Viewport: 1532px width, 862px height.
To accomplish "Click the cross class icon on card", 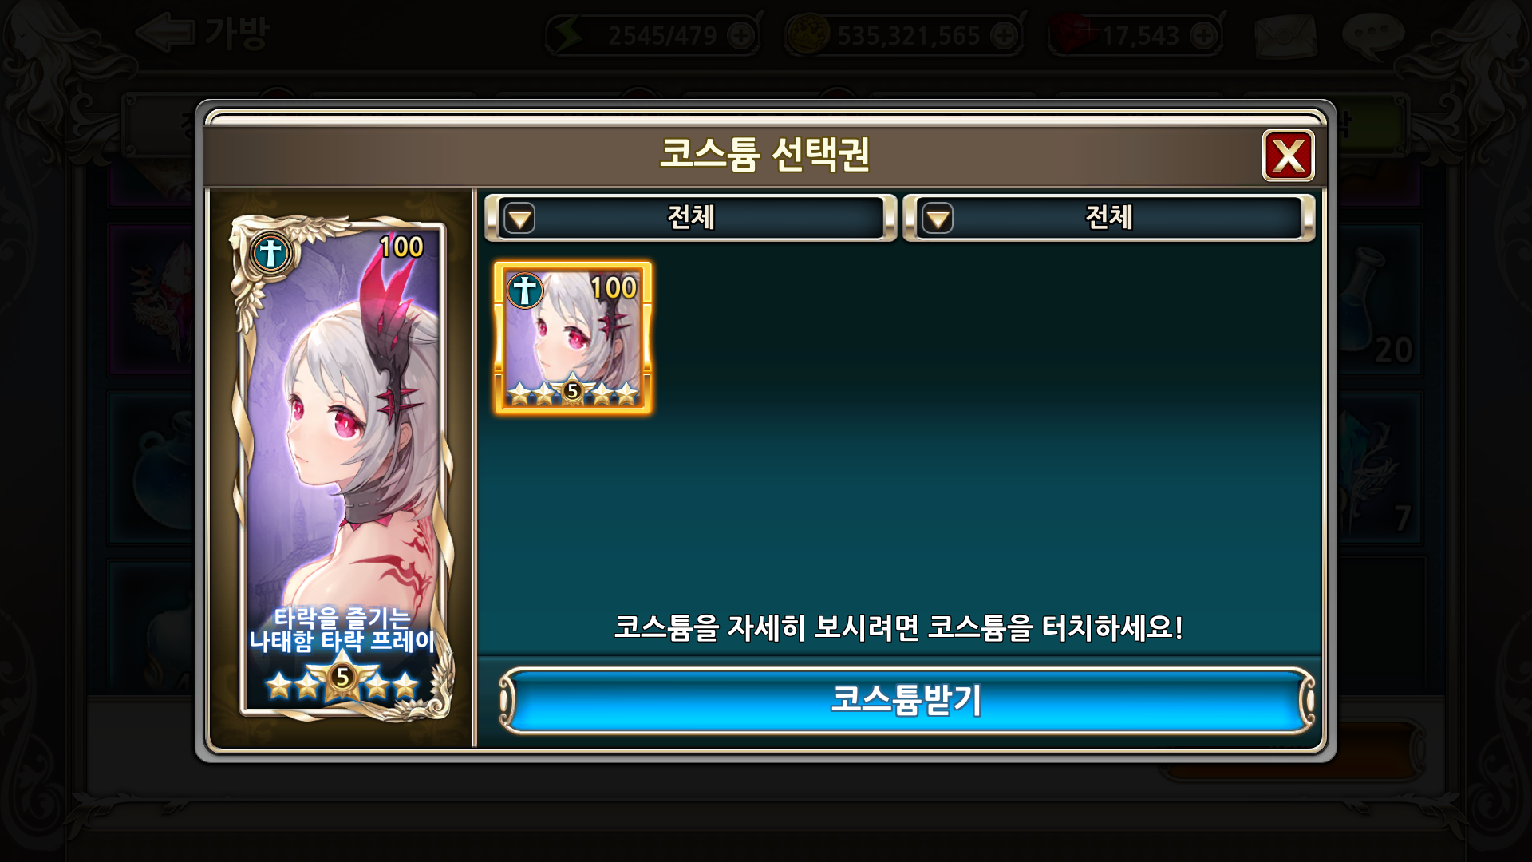I will 270,254.
